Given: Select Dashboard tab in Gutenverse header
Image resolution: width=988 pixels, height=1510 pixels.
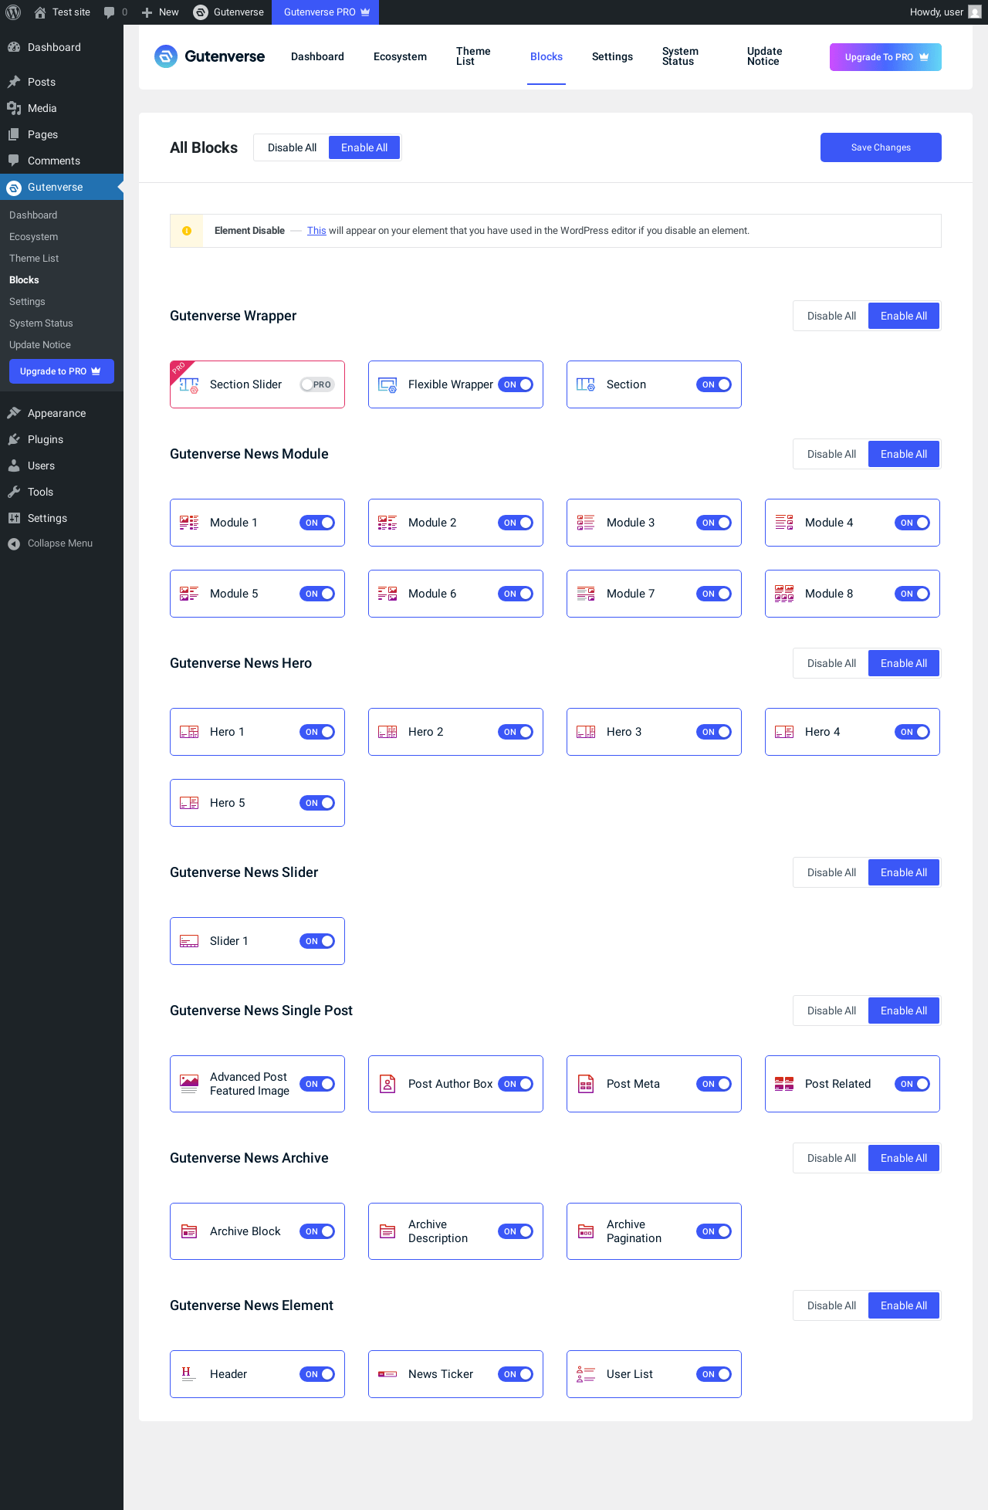Looking at the screenshot, I should point(317,56).
